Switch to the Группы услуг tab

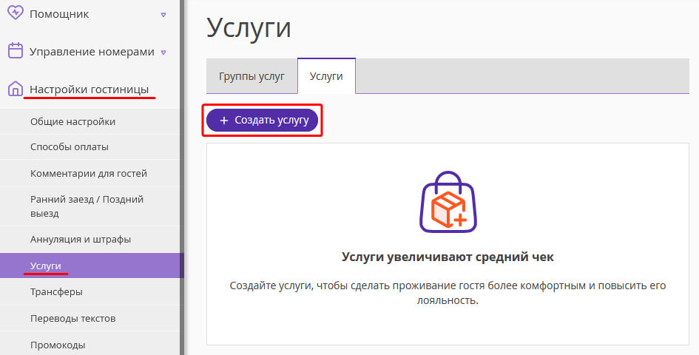click(252, 76)
